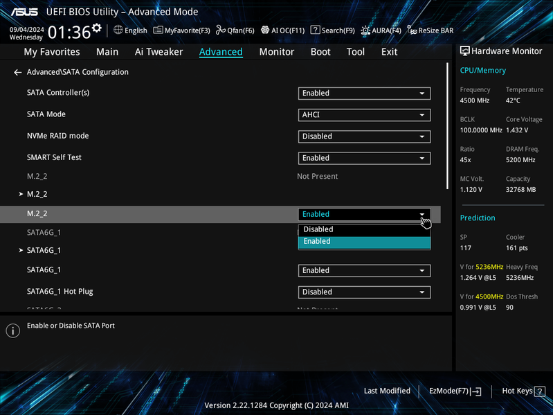Click the M.2_2 Not Present status
553x415 pixels.
pyautogui.click(x=318, y=177)
